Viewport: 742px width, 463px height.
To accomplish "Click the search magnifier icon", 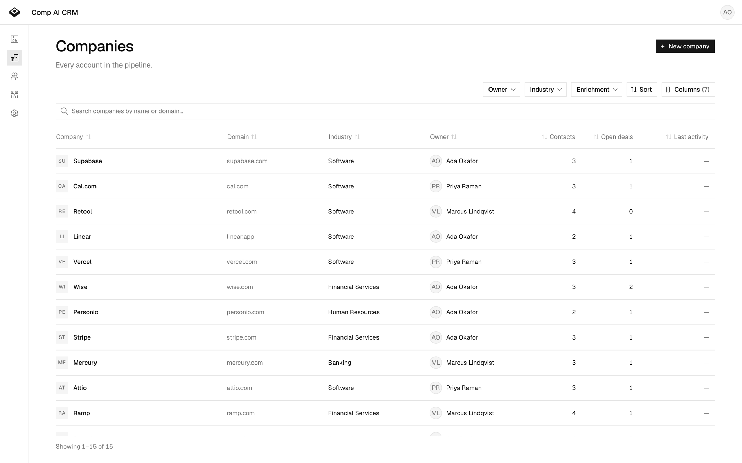I will pyautogui.click(x=64, y=111).
